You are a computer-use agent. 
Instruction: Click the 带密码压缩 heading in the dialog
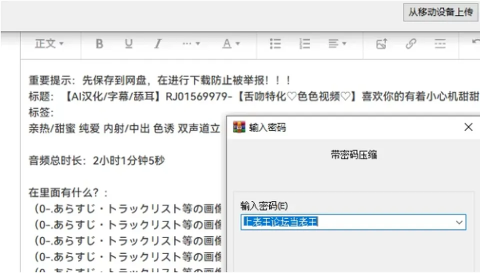[x=353, y=154]
